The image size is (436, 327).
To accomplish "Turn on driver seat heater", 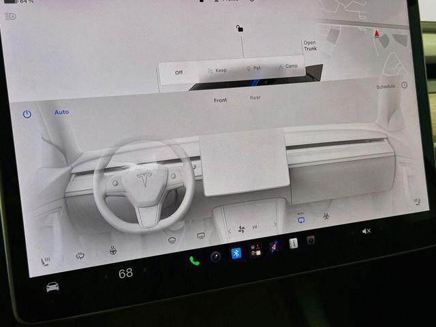I will pos(46,262).
